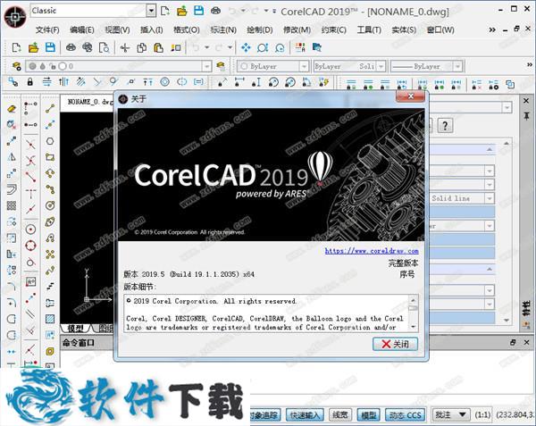Select the Mirror tool with triangle icon
This screenshot has width=536, height=426.
(x=12, y=157)
